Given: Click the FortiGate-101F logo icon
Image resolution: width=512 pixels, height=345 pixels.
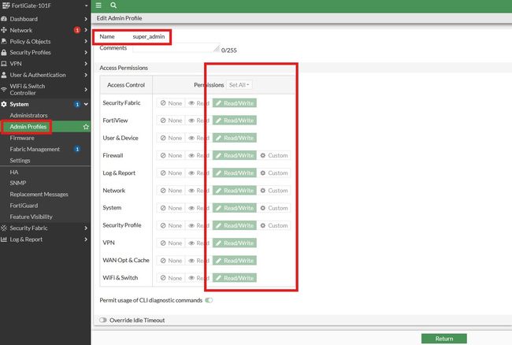Looking at the screenshot, I should [6, 6].
